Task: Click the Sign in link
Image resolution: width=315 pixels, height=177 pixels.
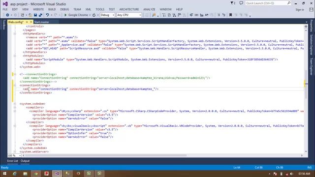Action: tap(300, 10)
